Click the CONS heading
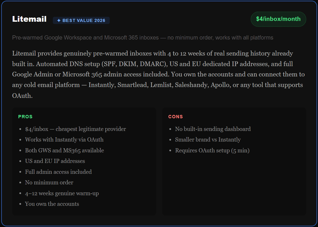The height and width of the screenshot is (227, 318). click(x=176, y=117)
